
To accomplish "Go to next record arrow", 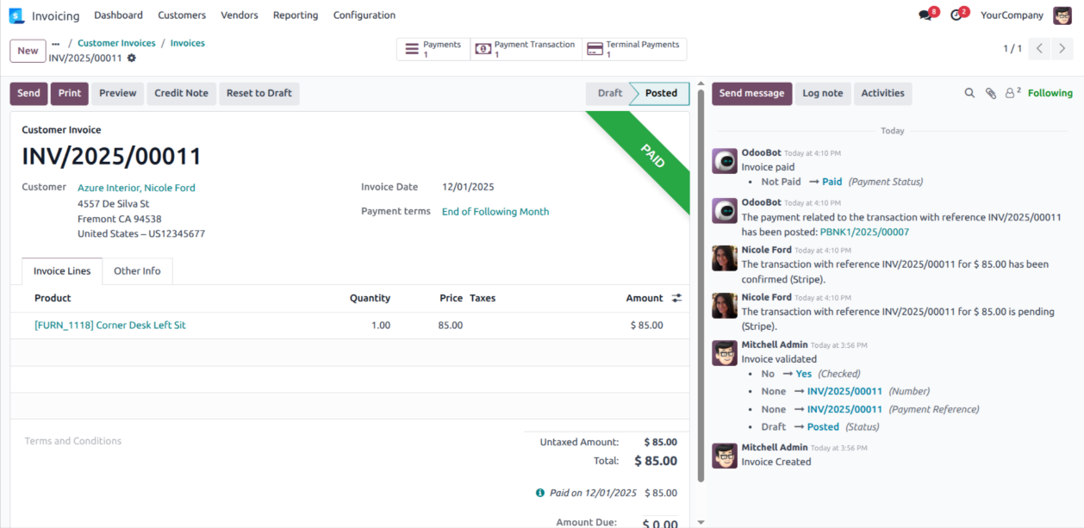I will (x=1063, y=49).
